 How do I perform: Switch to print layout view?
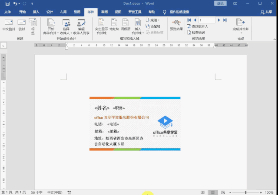(x=213, y=192)
